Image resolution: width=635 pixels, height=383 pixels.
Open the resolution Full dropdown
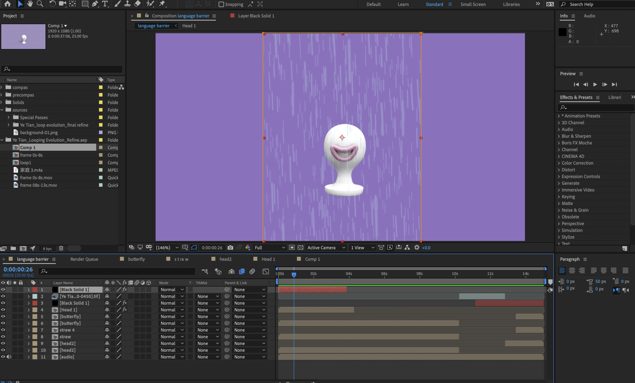click(269, 247)
